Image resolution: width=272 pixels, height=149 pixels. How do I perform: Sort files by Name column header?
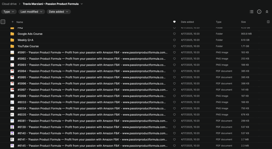pyautogui.click(x=20, y=22)
